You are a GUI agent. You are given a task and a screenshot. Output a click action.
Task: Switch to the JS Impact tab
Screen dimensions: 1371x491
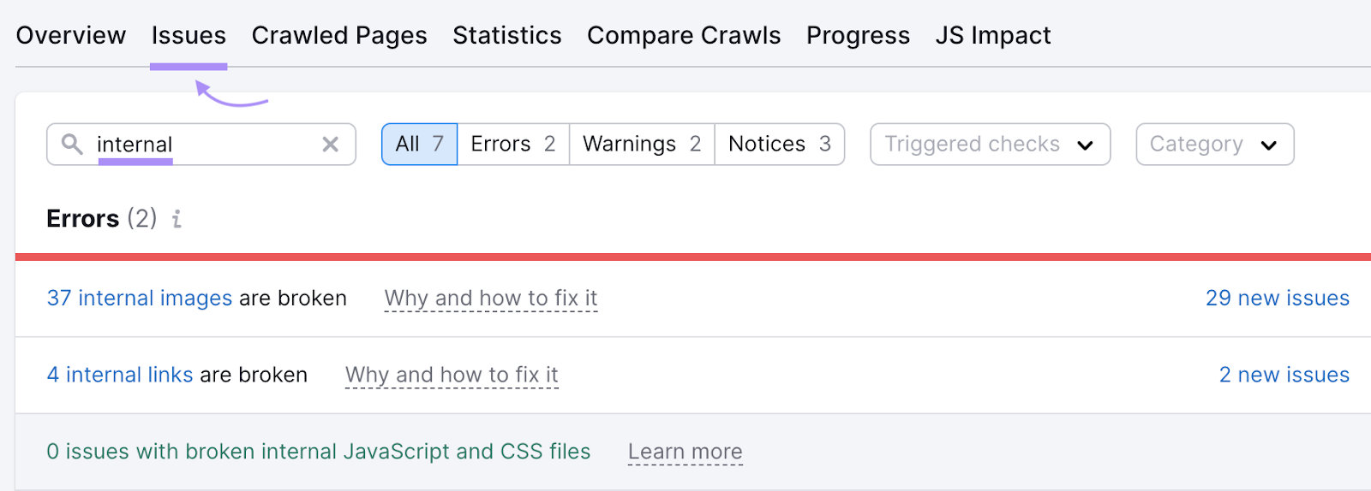point(992,36)
